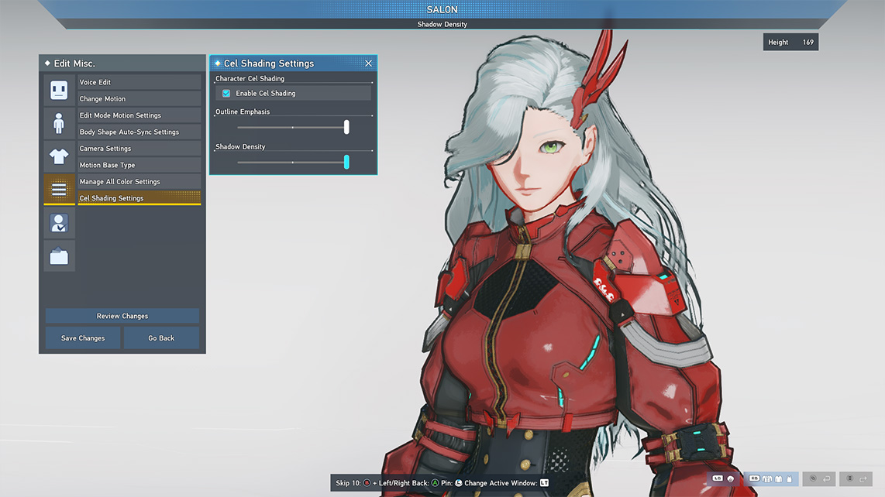
Task: Select the character confirm icon in sidebar
Action: pos(59,222)
